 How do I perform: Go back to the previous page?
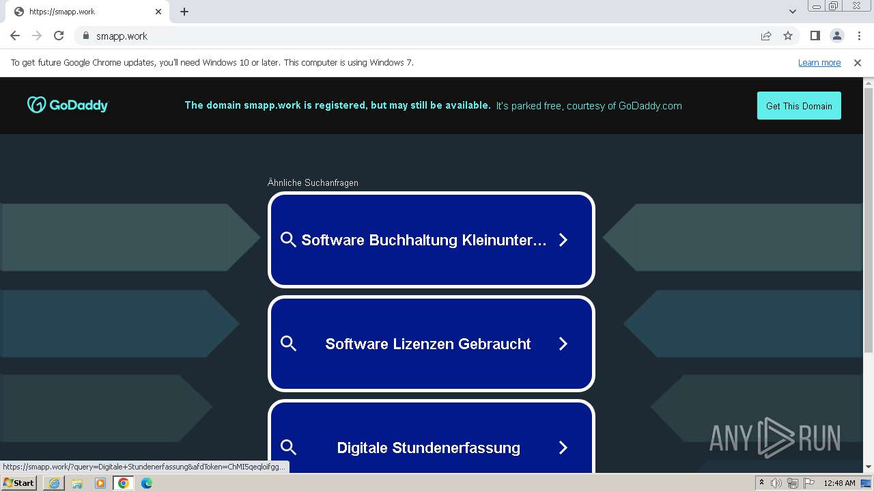[15, 36]
